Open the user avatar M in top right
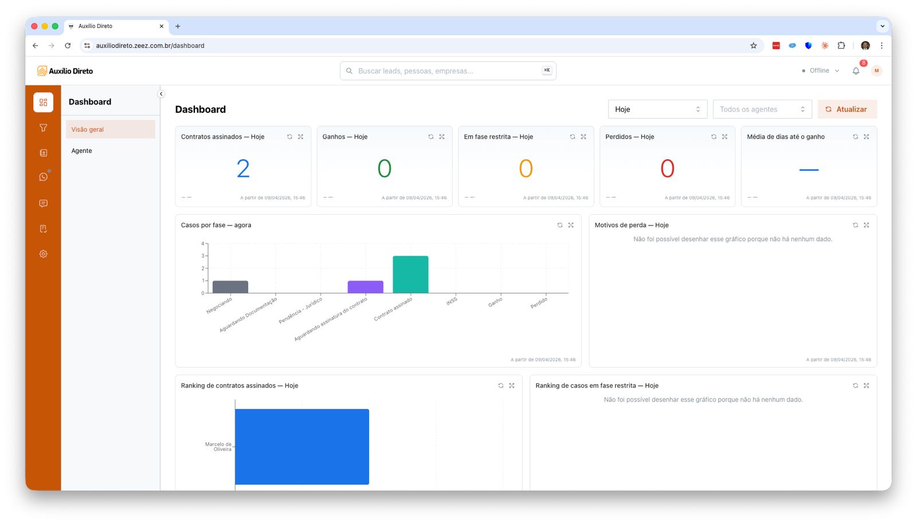This screenshot has height=524, width=917. (876, 70)
